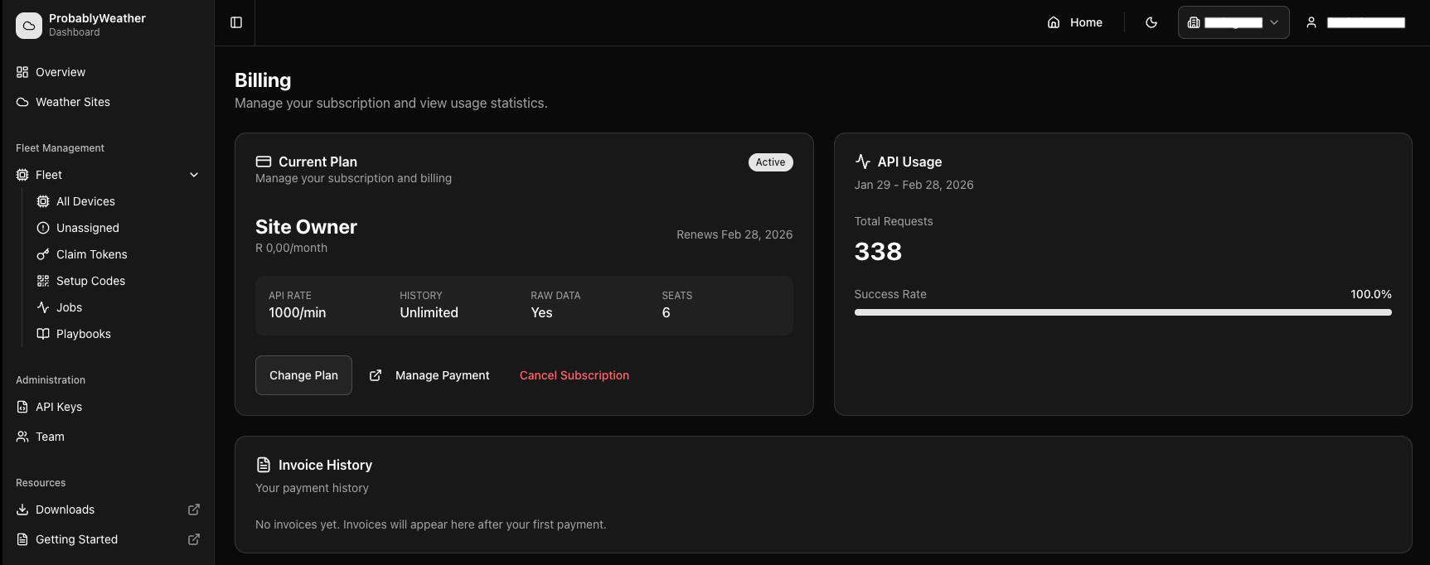Image resolution: width=1430 pixels, height=565 pixels.
Task: Go to Home in top bar
Action: click(1075, 22)
